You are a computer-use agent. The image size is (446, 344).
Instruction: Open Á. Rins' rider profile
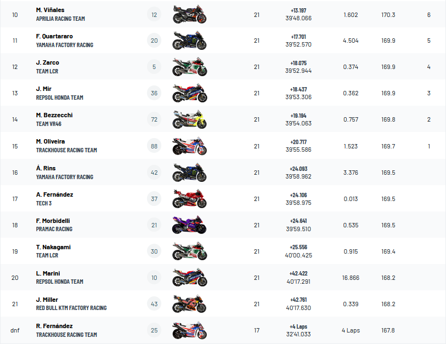click(46, 168)
